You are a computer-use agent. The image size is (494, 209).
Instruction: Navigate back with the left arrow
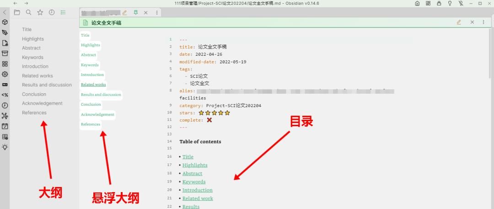[15, 3]
